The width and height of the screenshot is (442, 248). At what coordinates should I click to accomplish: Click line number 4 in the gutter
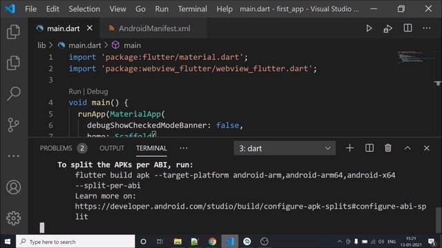click(50, 103)
